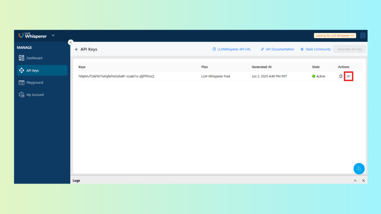Screen dimensions: 381x214
Task: Click the Slack icon beside Slack Community
Action: pos(302,49)
